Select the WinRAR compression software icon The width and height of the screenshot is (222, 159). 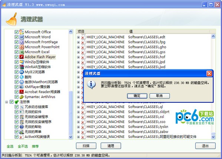tap(21, 67)
